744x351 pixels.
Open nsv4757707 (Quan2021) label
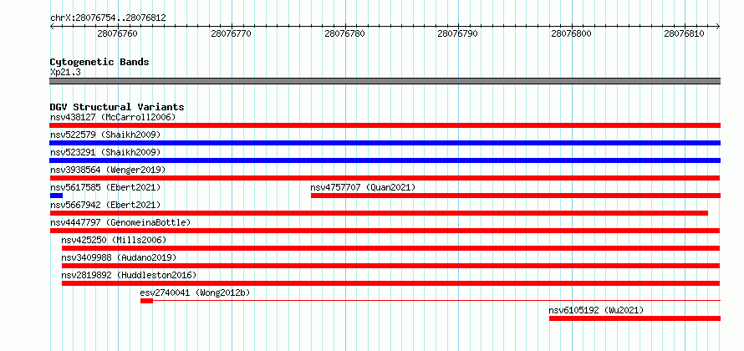coord(363,187)
